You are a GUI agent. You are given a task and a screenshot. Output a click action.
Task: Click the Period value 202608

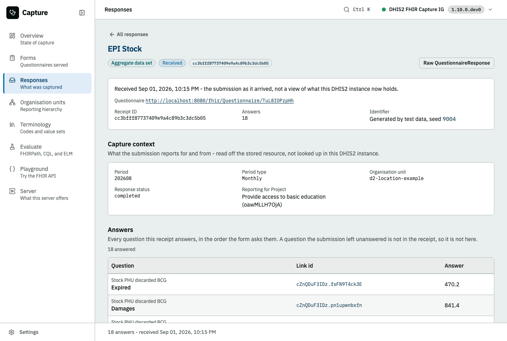(123, 178)
